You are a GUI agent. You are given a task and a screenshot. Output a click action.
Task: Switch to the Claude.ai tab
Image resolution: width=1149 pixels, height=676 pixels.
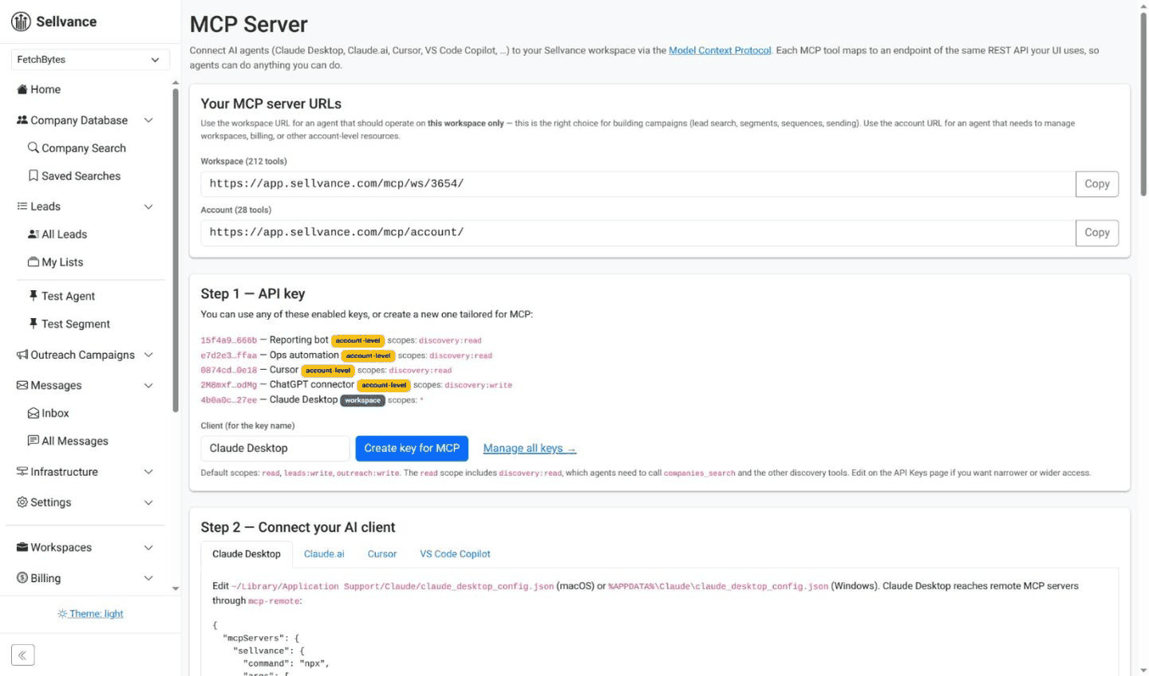pyautogui.click(x=324, y=554)
